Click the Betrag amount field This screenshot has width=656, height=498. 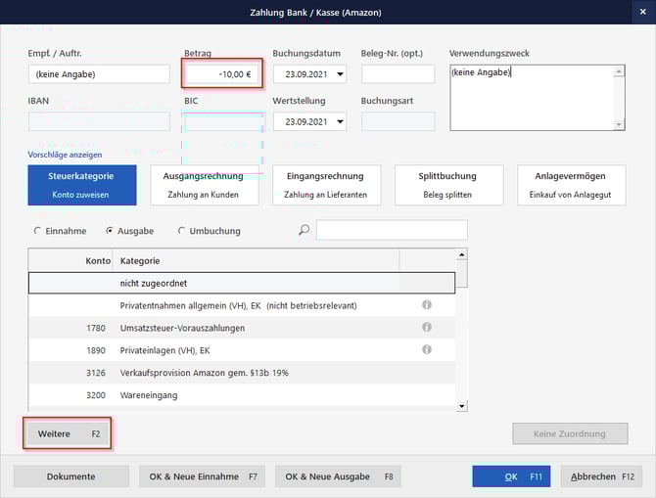tap(221, 74)
